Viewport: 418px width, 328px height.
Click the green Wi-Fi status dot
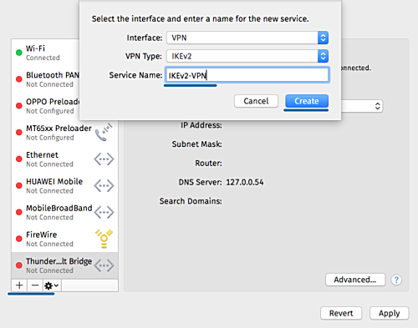click(19, 53)
